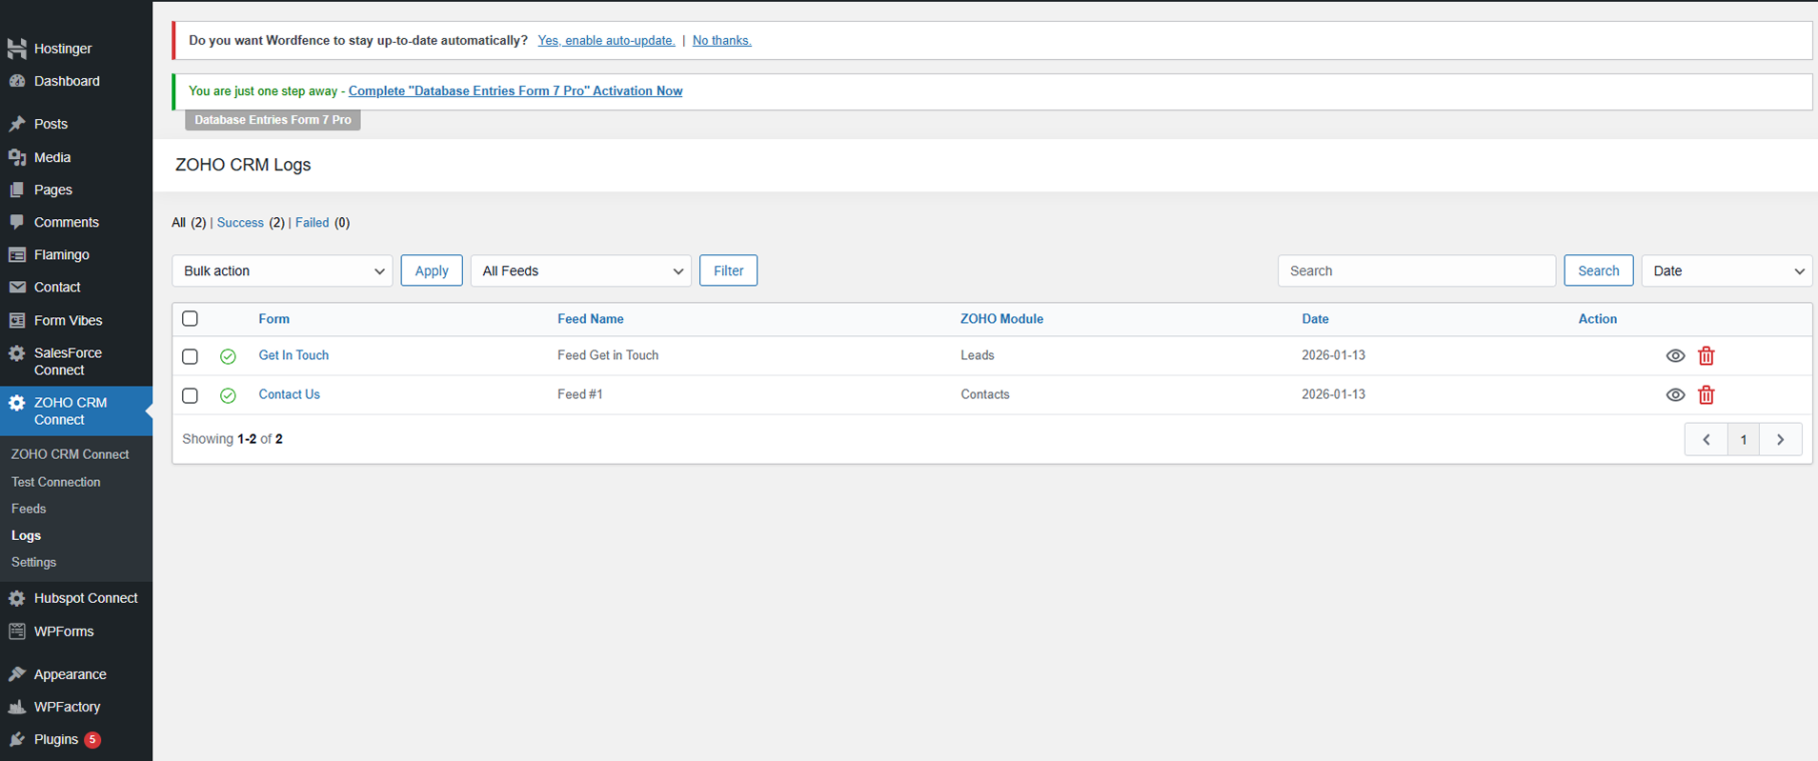The image size is (1818, 761).
Task: Click the Search button
Action: click(1599, 270)
